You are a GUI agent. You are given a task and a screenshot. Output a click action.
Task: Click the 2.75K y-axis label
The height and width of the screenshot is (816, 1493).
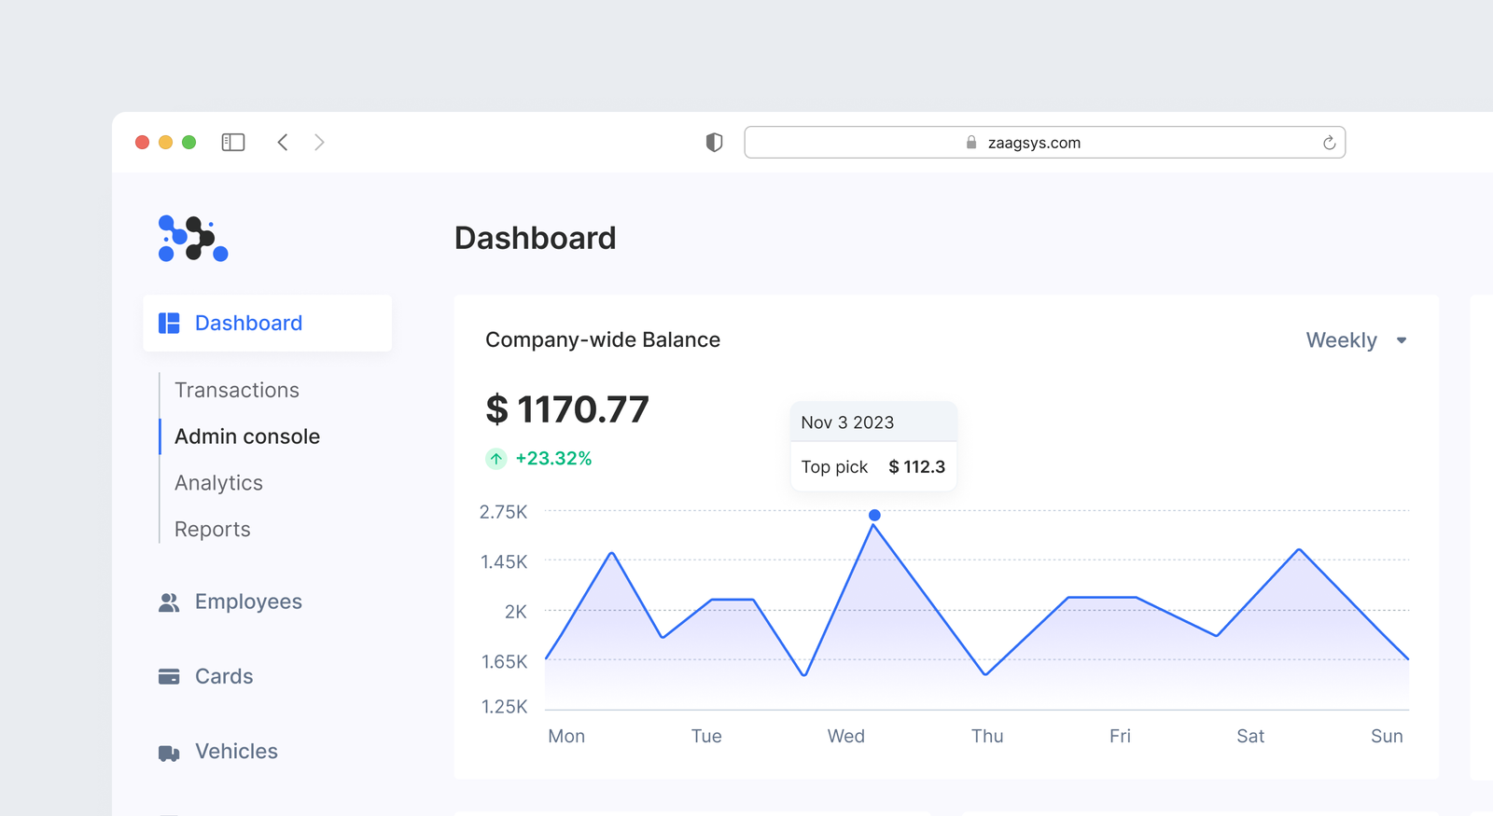(x=504, y=512)
